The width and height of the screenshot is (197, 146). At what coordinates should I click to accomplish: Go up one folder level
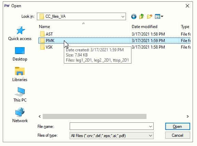point(142,16)
